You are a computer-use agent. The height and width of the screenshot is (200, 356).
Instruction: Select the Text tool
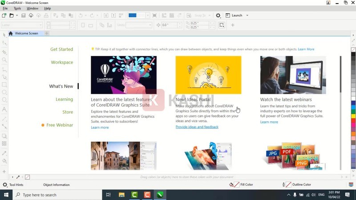[4, 109]
